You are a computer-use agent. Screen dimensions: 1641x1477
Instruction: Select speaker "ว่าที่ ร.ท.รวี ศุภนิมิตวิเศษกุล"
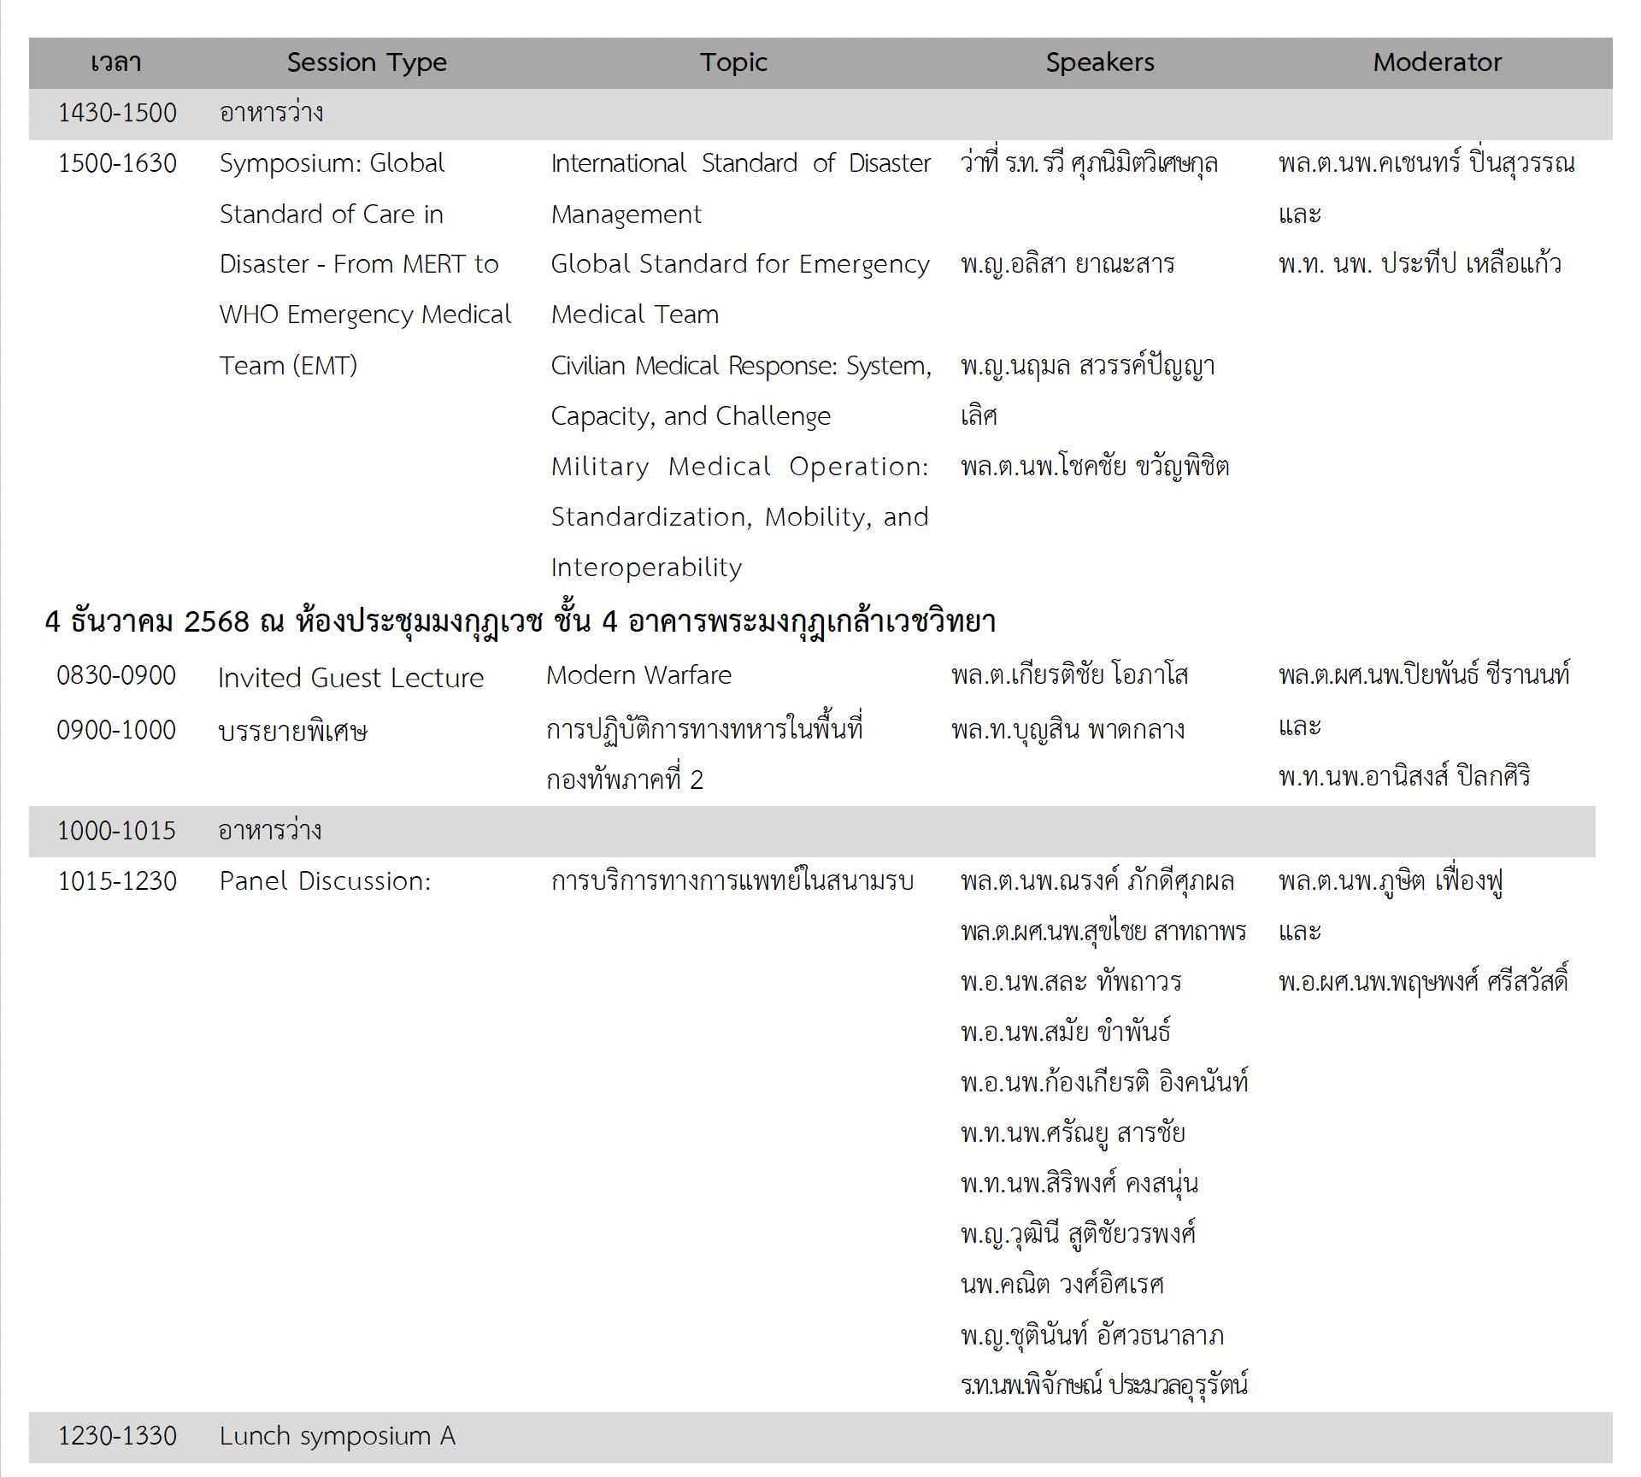click(x=1089, y=163)
